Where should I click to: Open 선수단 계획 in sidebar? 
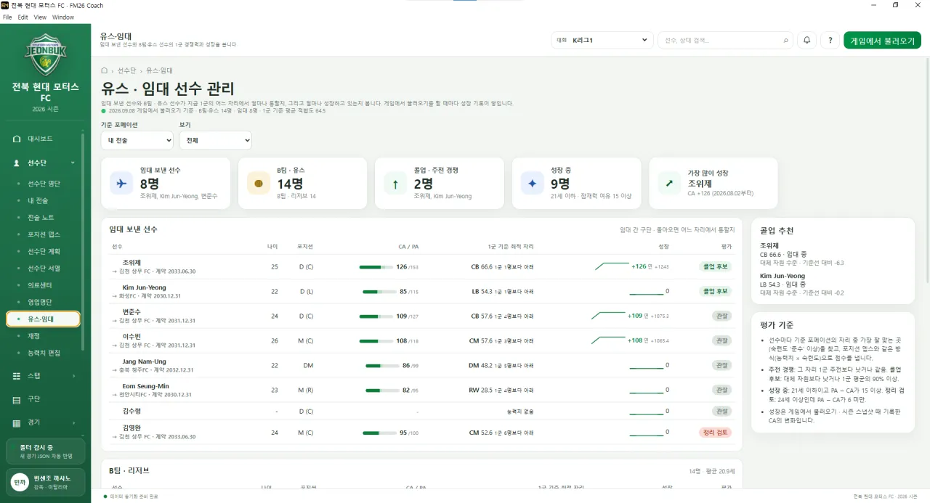pos(43,251)
